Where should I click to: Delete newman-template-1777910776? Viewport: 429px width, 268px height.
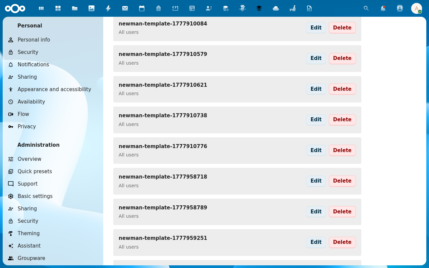click(x=342, y=150)
